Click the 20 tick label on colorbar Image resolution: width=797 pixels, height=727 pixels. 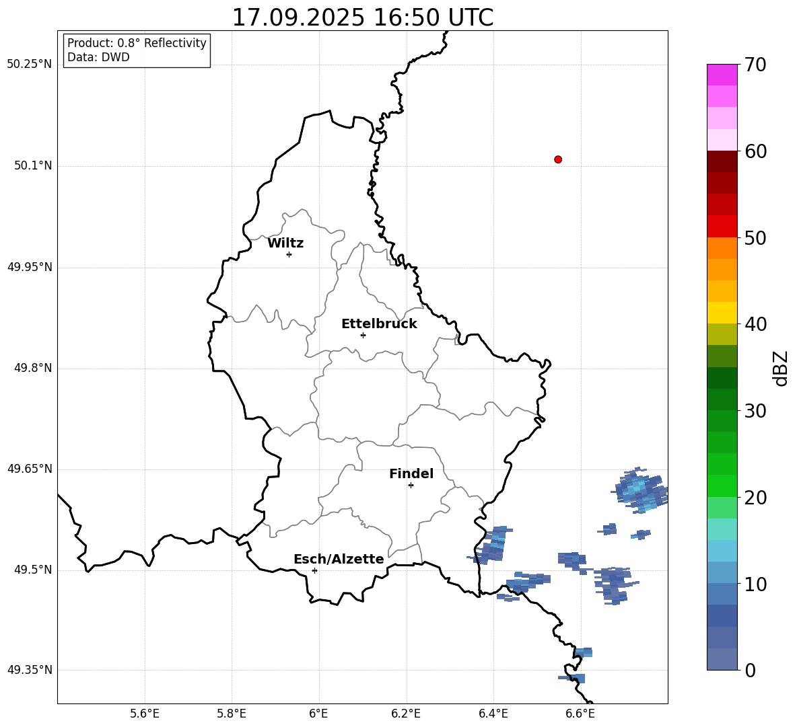coord(755,498)
